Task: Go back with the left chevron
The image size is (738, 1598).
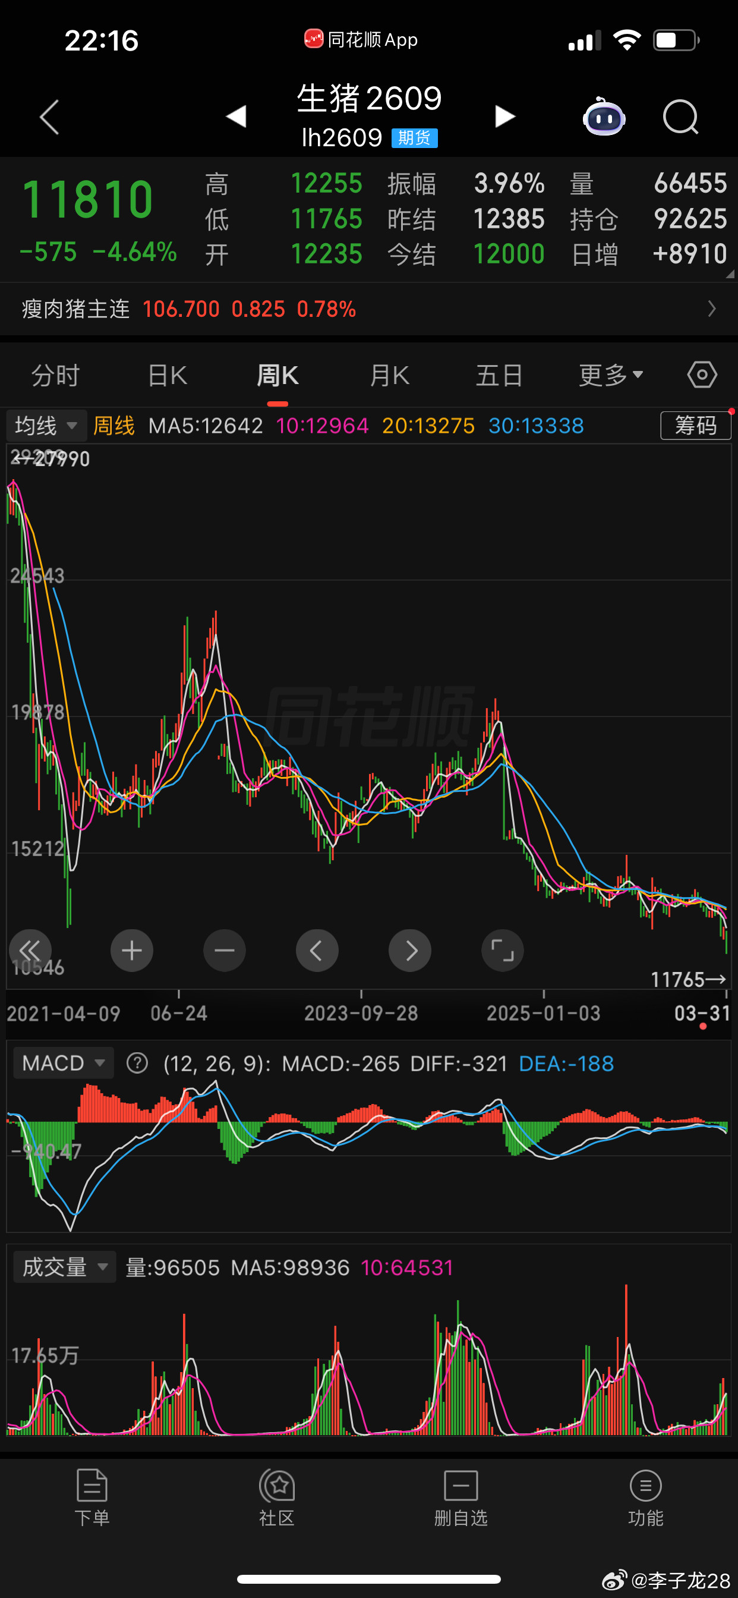Action: [49, 117]
